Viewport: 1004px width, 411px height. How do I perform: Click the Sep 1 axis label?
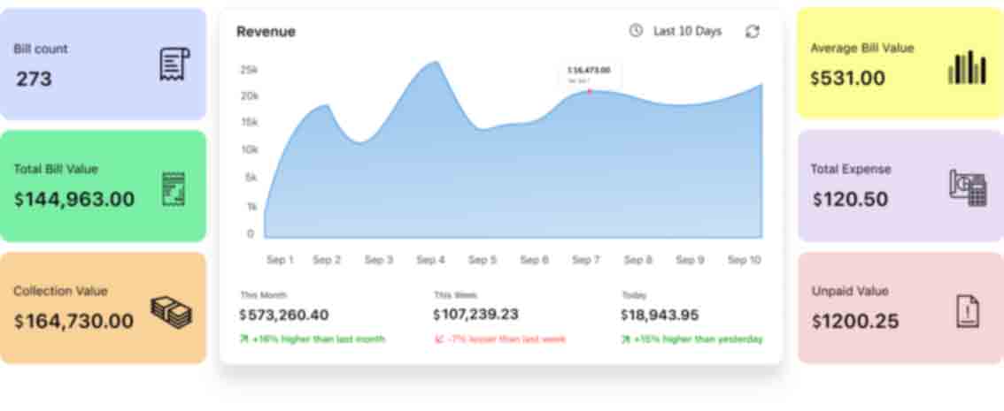pyautogui.click(x=280, y=260)
